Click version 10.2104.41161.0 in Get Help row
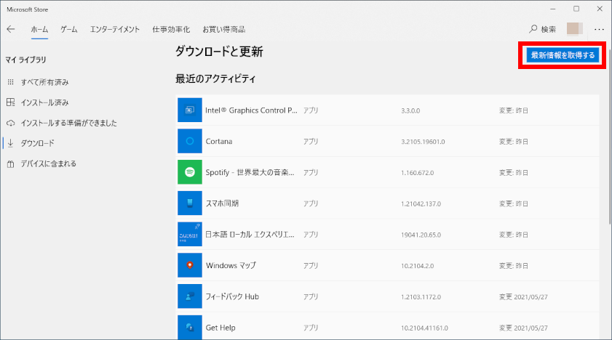Image resolution: width=612 pixels, height=340 pixels. (x=424, y=328)
